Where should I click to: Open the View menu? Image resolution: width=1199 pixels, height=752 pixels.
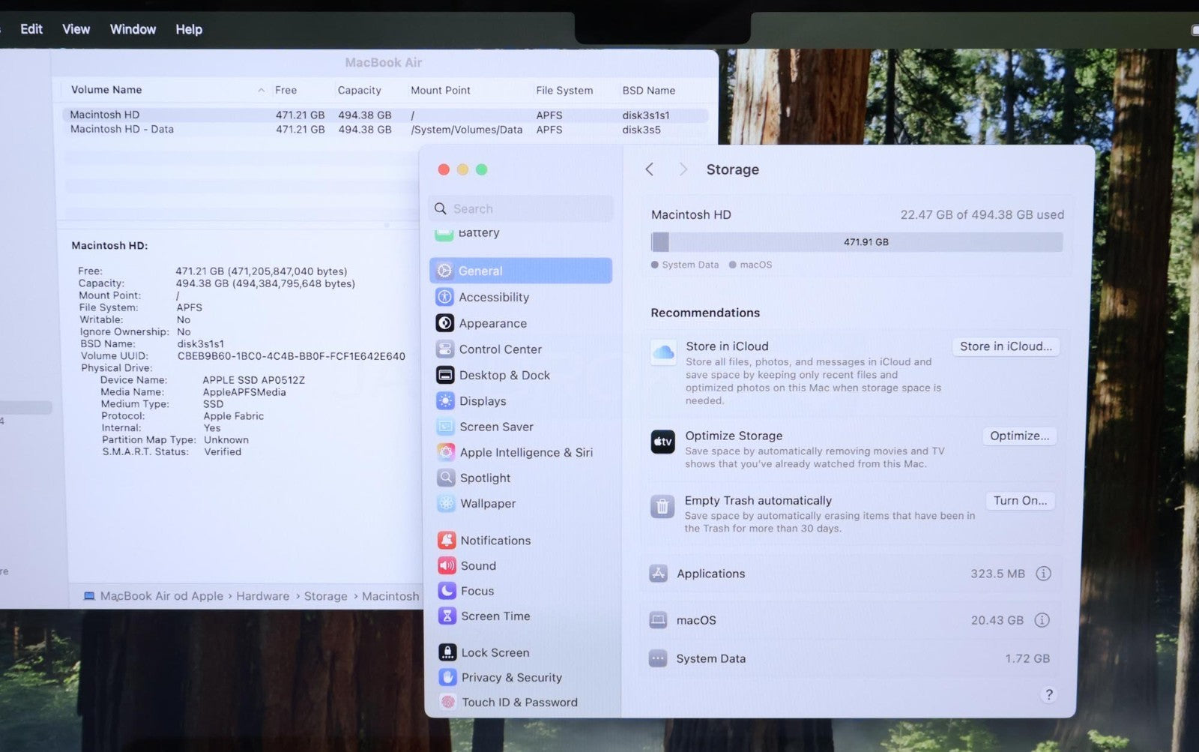point(76,29)
